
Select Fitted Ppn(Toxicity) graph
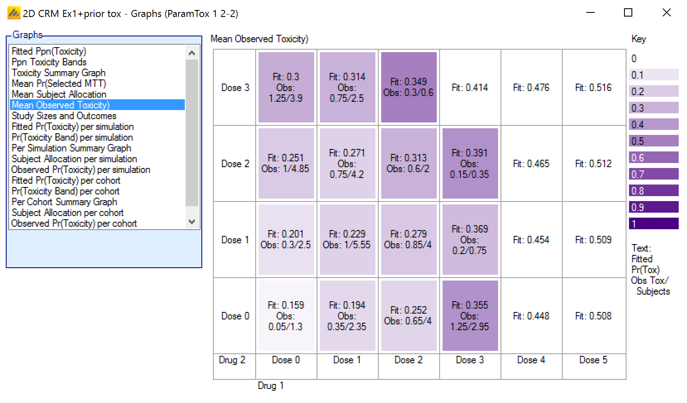(49, 51)
